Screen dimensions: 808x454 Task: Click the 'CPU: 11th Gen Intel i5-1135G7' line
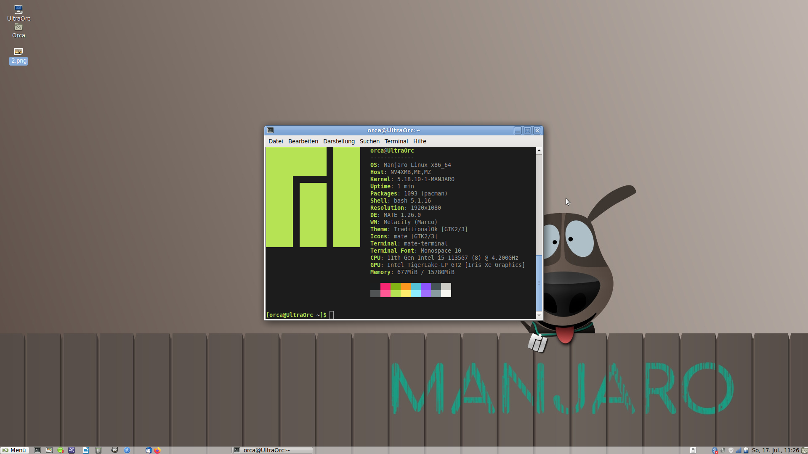(444, 258)
